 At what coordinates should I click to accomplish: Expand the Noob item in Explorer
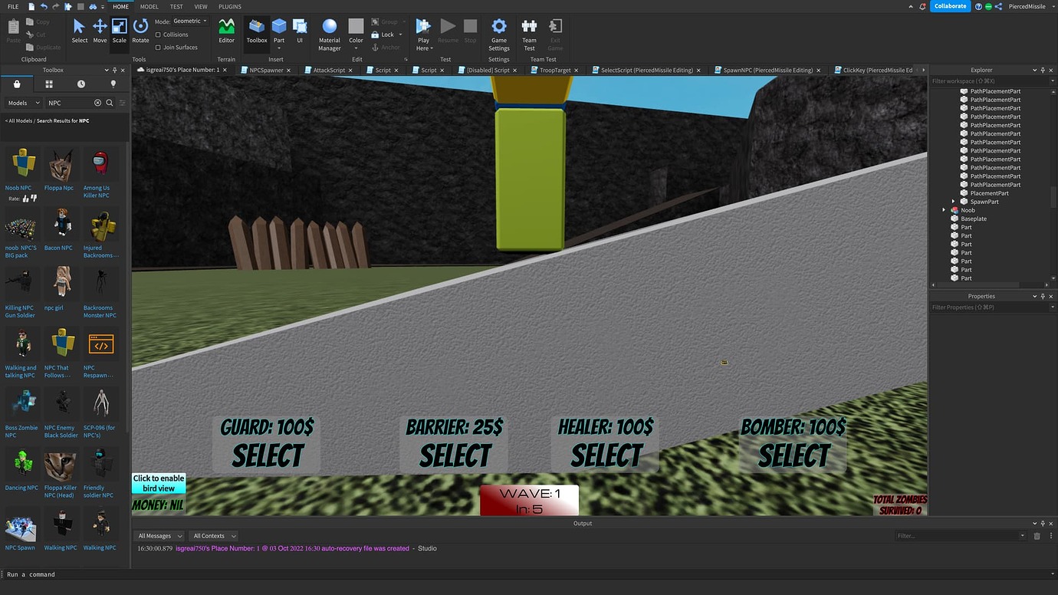(x=944, y=209)
